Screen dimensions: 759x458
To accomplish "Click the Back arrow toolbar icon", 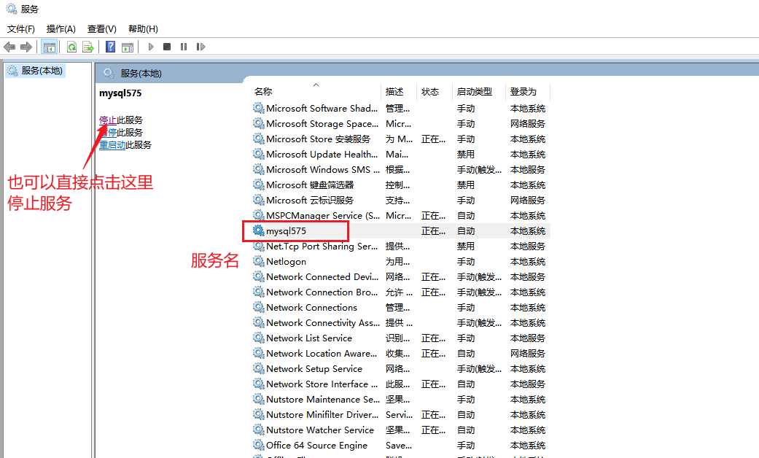I will tap(9, 47).
